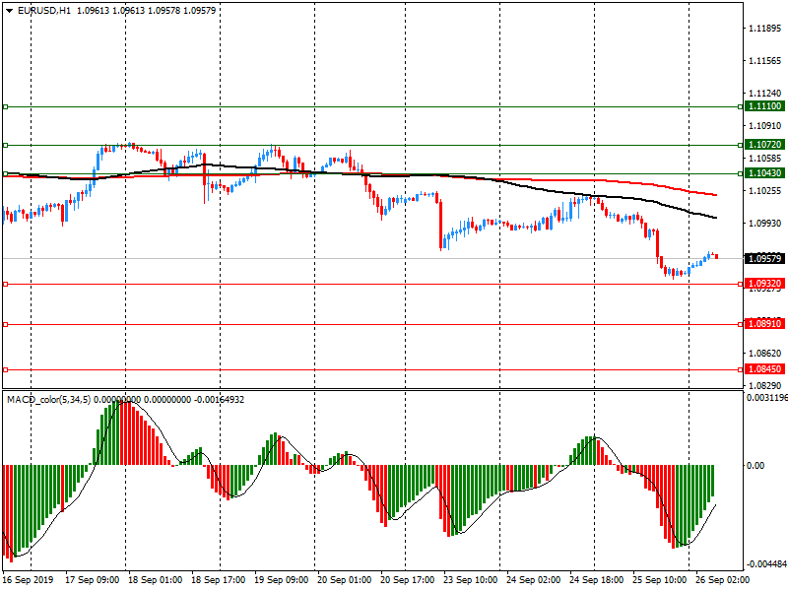Select the 1.09320 red level price label
Screen dimensions: 788x591
(x=765, y=284)
